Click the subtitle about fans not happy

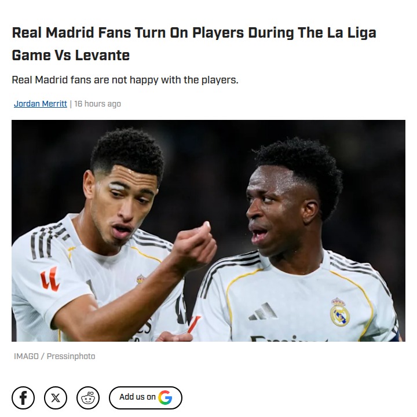point(125,80)
